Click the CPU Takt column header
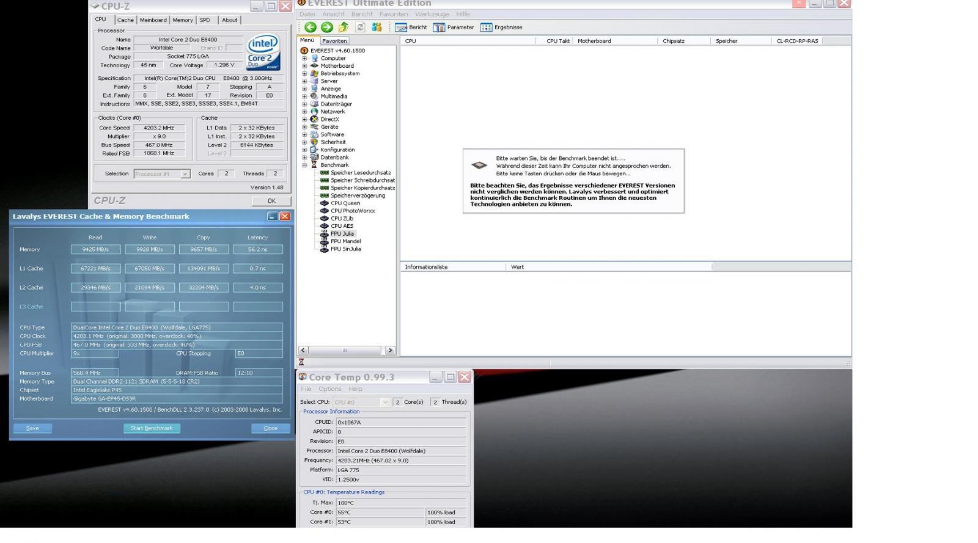The image size is (978, 543). click(554, 41)
